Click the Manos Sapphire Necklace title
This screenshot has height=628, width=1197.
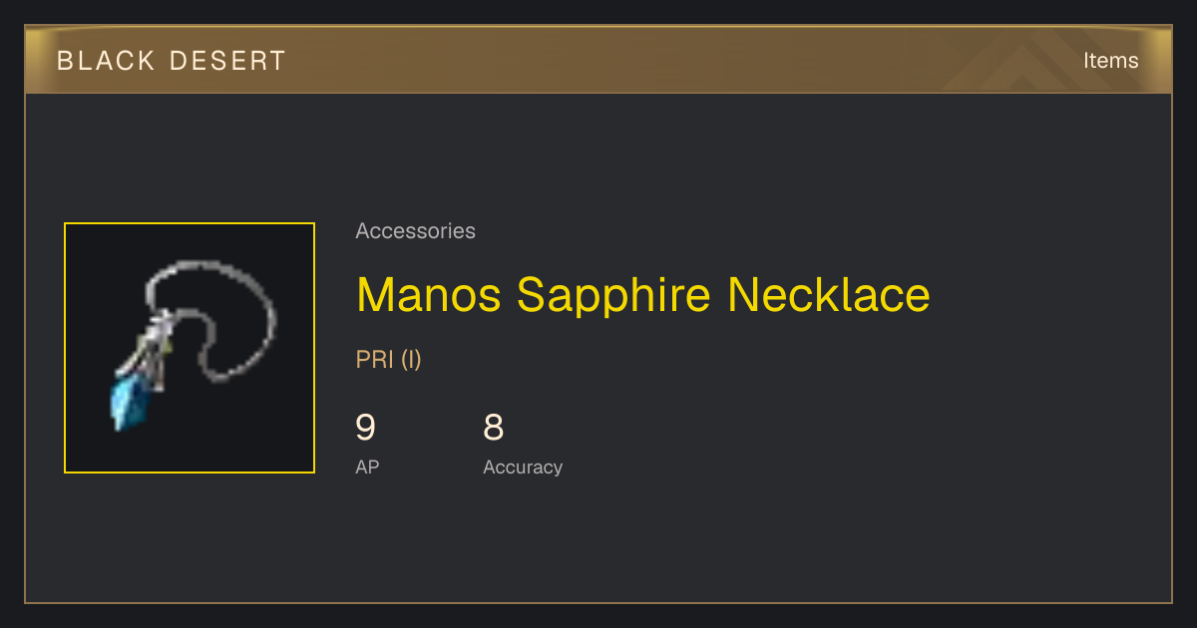[643, 294]
